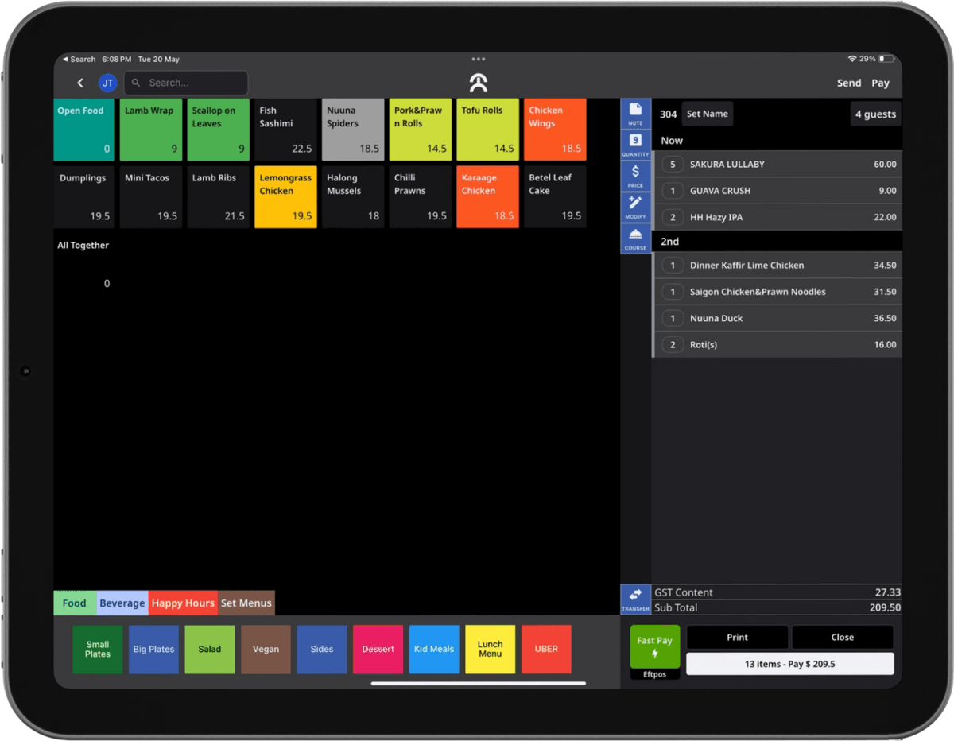This screenshot has width=954, height=741.
Task: Select the Salad category
Action: tap(210, 649)
